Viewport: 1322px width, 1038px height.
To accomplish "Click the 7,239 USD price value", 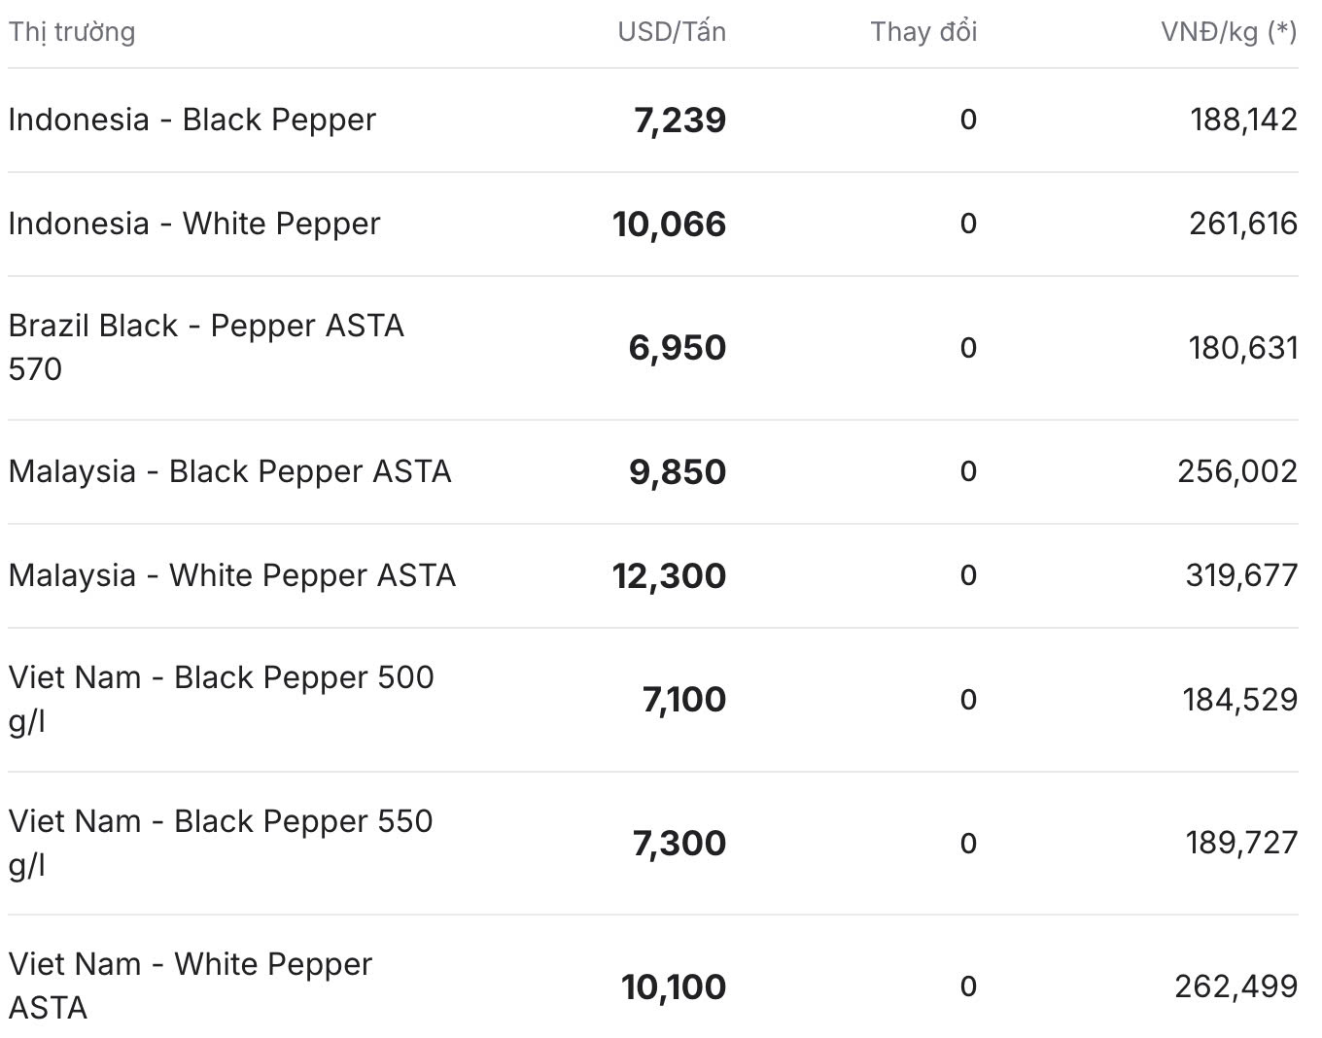I will coord(679,121).
